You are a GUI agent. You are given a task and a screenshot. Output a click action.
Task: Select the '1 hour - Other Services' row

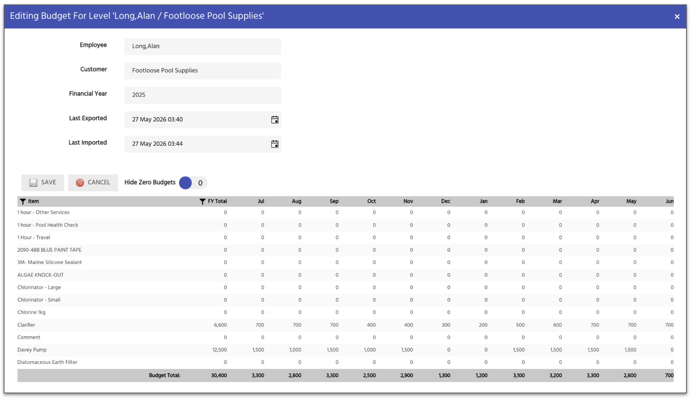(x=346, y=213)
